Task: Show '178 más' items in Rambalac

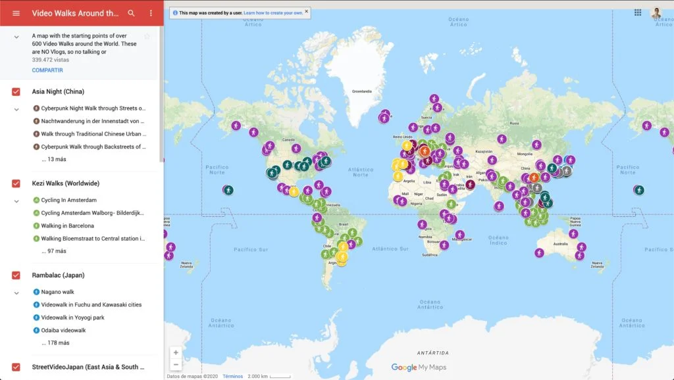Action: 55,343
